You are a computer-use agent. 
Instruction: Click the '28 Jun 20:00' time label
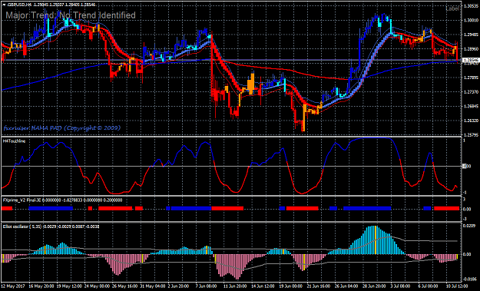pyautogui.click(x=374, y=286)
